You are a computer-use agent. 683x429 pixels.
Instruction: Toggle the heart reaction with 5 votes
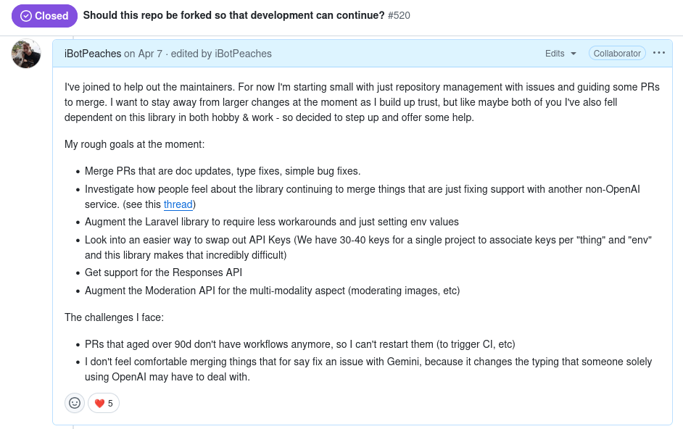pyautogui.click(x=104, y=403)
